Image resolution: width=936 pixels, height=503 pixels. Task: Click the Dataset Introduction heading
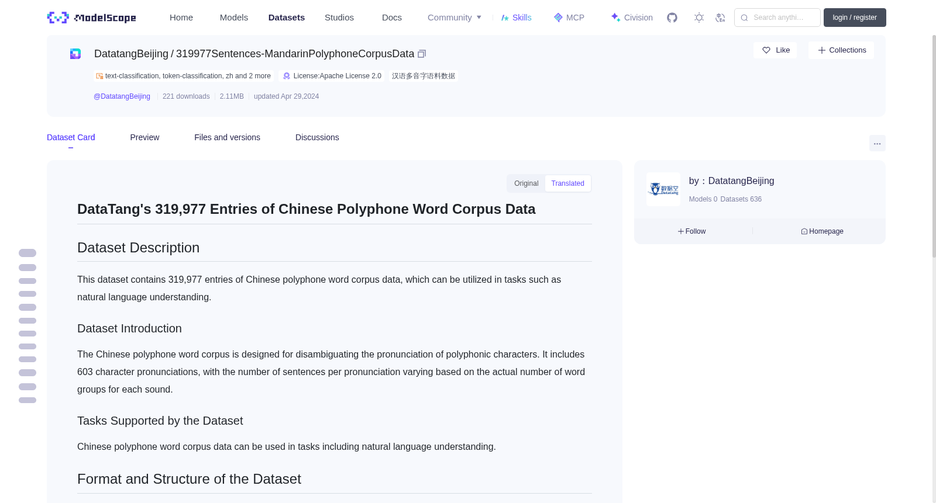click(130, 328)
